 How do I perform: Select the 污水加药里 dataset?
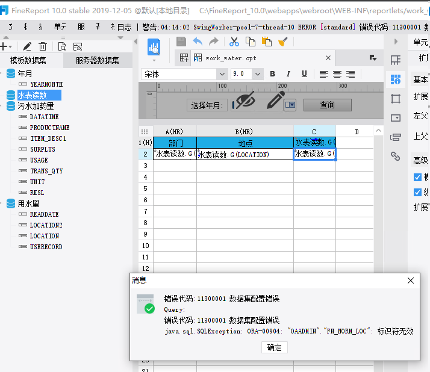pyautogui.click(x=36, y=106)
